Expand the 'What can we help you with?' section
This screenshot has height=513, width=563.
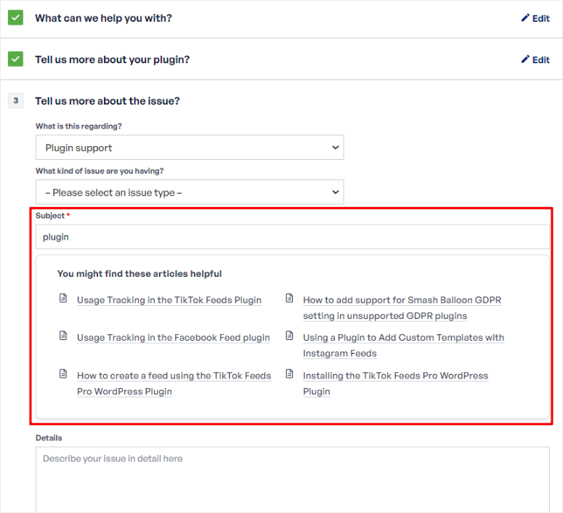tap(103, 17)
